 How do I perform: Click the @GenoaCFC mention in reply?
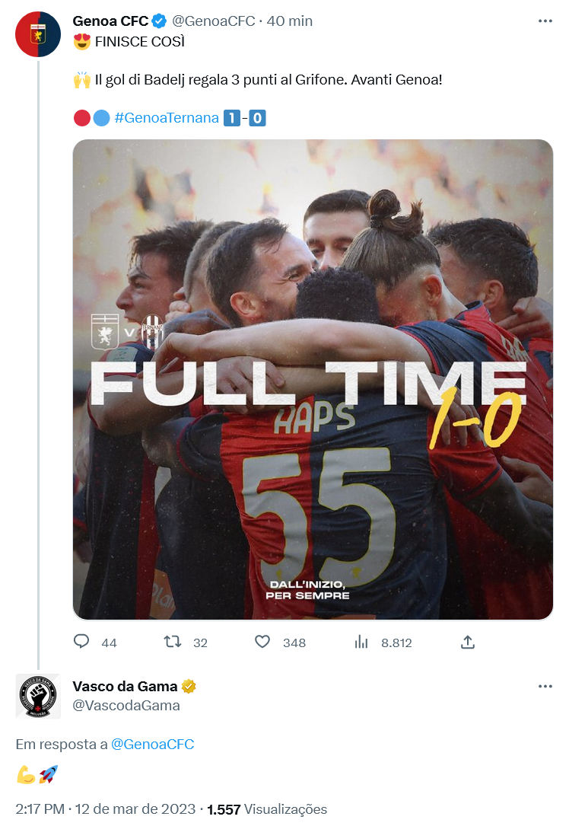[x=152, y=744]
